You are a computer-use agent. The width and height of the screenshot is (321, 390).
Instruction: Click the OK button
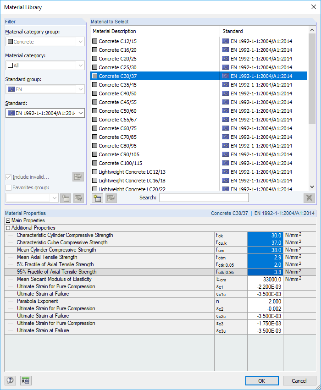tap(262, 380)
